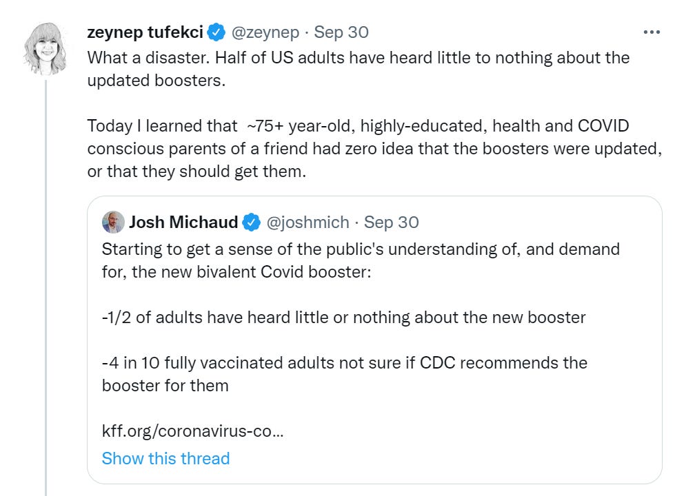The width and height of the screenshot is (675, 496).
Task: Click Josh Michaud's small profile avatar
Action: [x=112, y=223]
